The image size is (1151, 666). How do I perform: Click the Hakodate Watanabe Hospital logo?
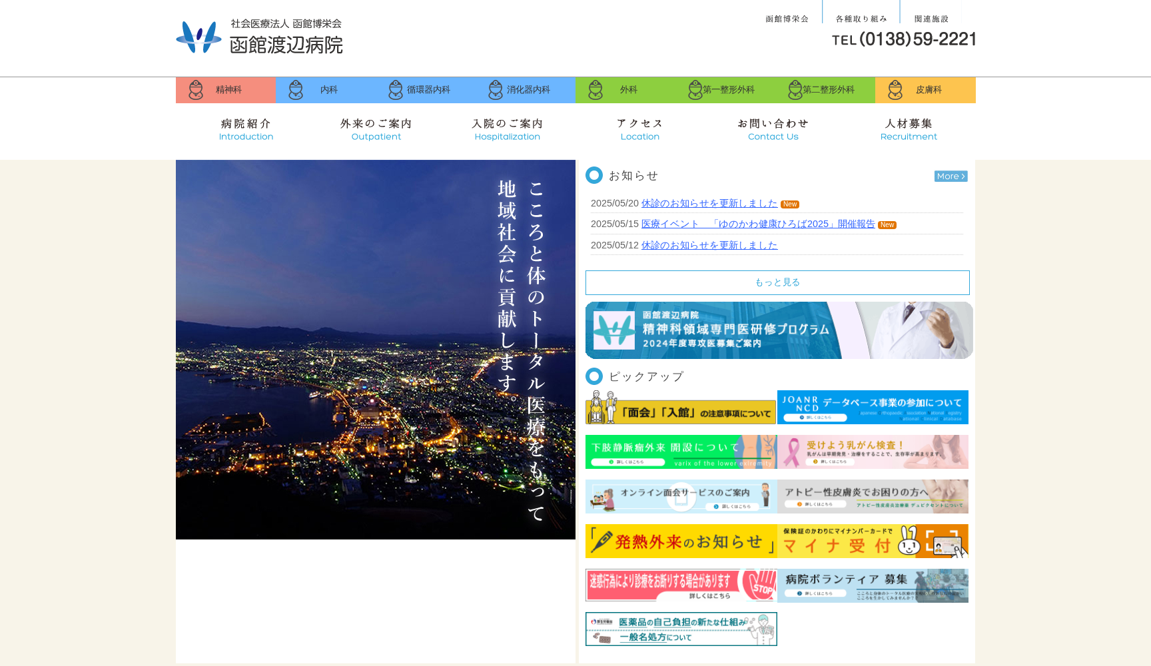260,37
